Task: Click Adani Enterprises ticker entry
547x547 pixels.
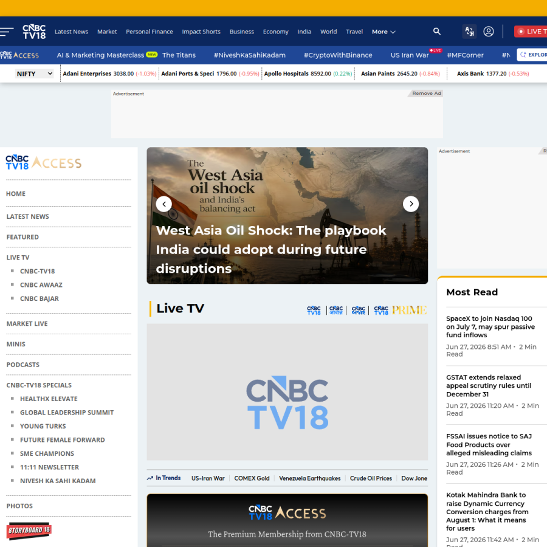Action: click(109, 74)
